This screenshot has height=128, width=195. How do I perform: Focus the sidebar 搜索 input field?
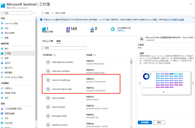17,13
